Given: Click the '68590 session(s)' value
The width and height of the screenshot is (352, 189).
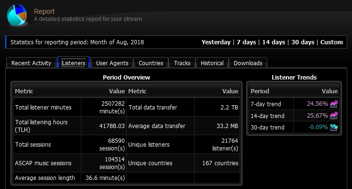Looking at the screenshot, I should point(112,145).
